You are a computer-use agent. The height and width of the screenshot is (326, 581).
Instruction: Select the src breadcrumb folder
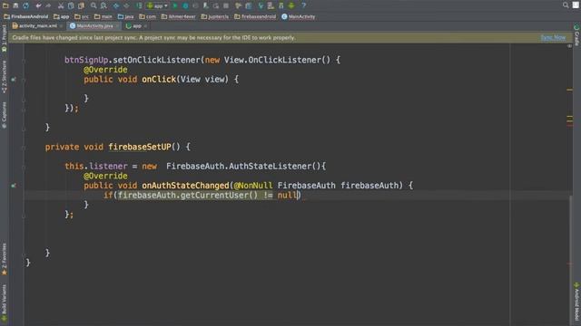(82, 16)
